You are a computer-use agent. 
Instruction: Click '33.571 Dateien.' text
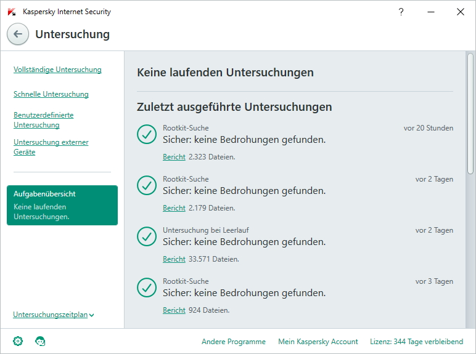214,259
